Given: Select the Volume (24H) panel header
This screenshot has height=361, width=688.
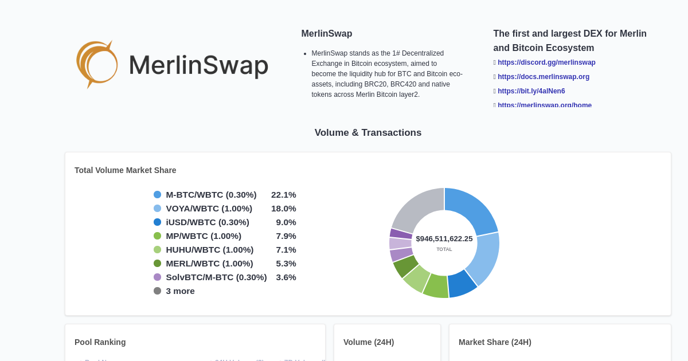Looking at the screenshot, I should click(x=368, y=342).
